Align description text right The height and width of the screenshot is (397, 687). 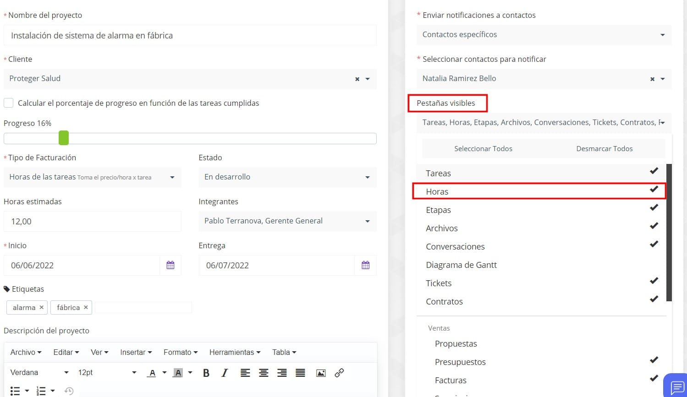(282, 373)
